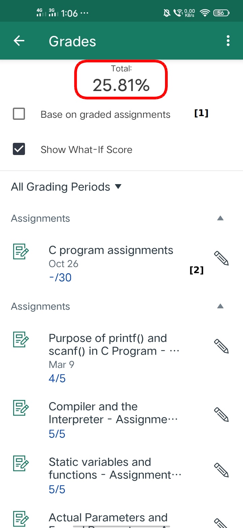Enable Base on graded assignments checkbox
The height and width of the screenshot is (528, 243).
[19, 114]
